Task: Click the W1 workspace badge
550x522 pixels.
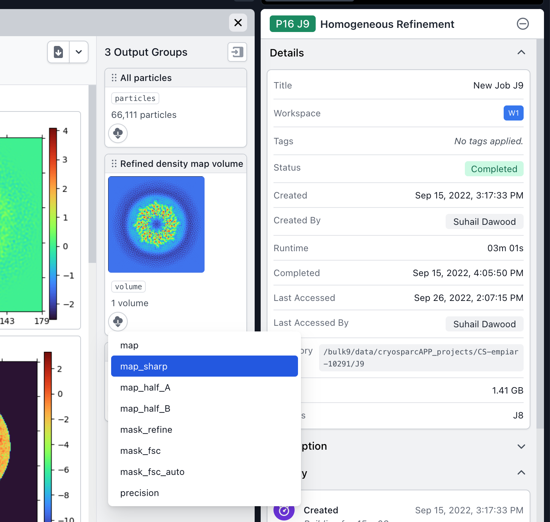Action: pyautogui.click(x=513, y=113)
